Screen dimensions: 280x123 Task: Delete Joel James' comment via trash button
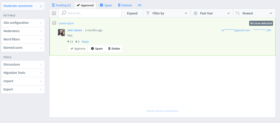click(x=114, y=49)
